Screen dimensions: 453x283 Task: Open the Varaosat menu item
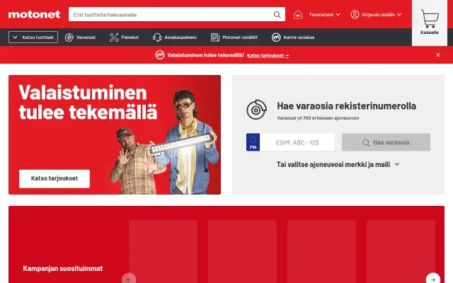point(80,37)
